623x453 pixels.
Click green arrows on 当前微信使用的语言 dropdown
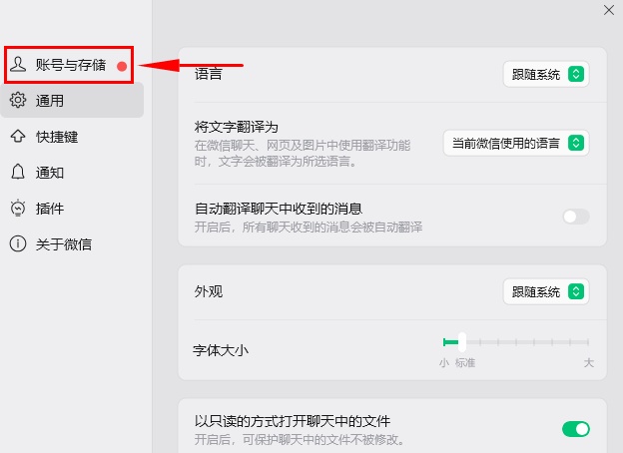point(576,143)
